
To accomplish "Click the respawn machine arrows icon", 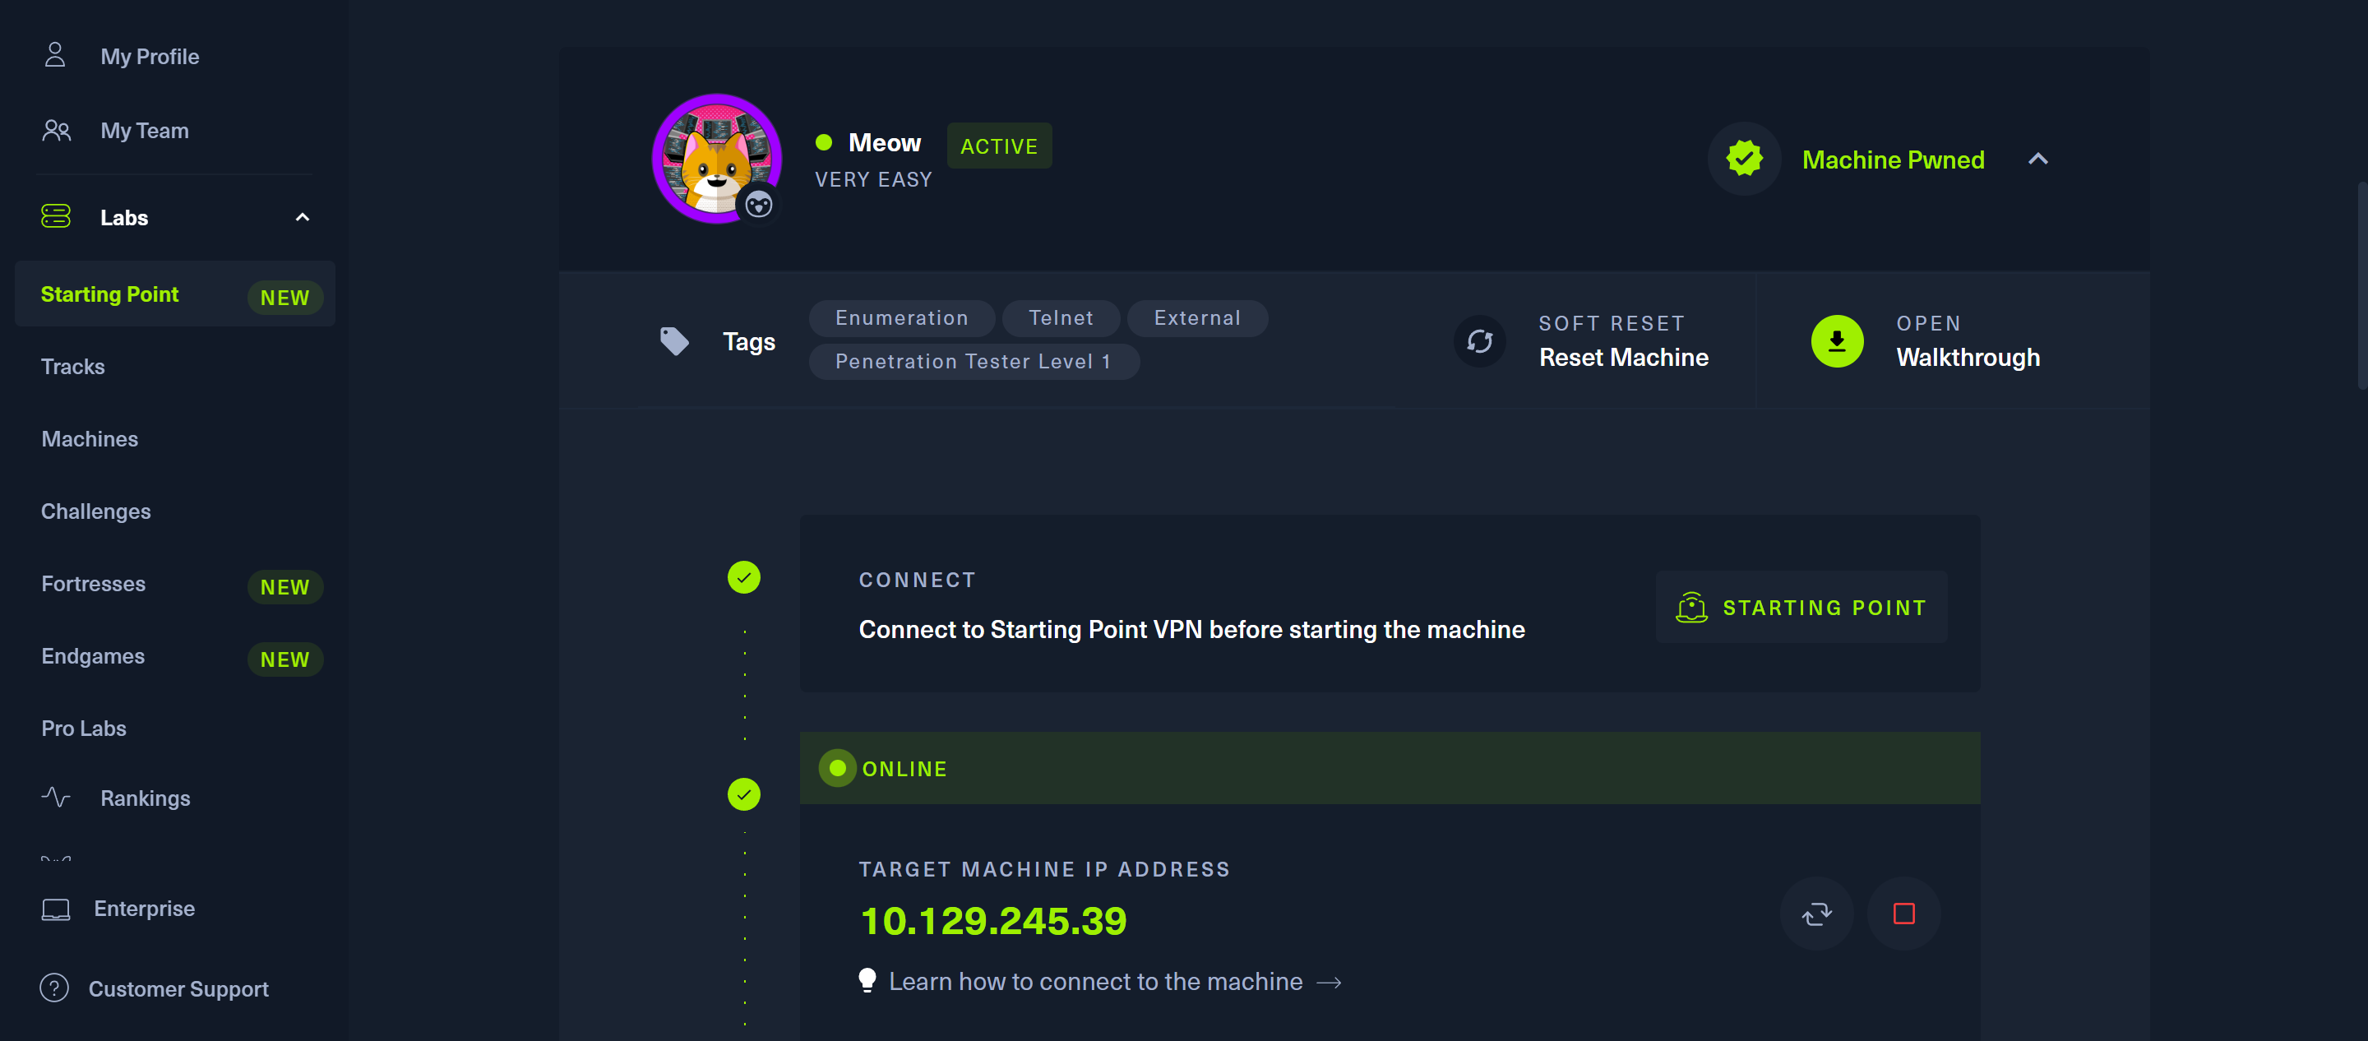I will point(1816,914).
